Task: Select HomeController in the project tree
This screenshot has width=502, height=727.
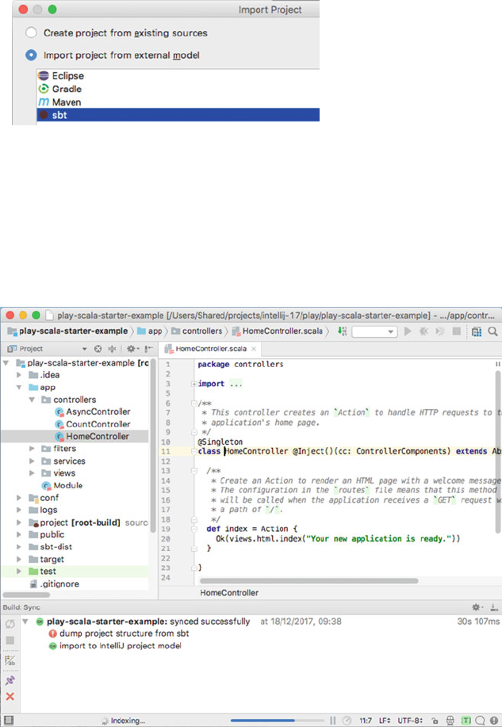Action: pyautogui.click(x=75, y=436)
